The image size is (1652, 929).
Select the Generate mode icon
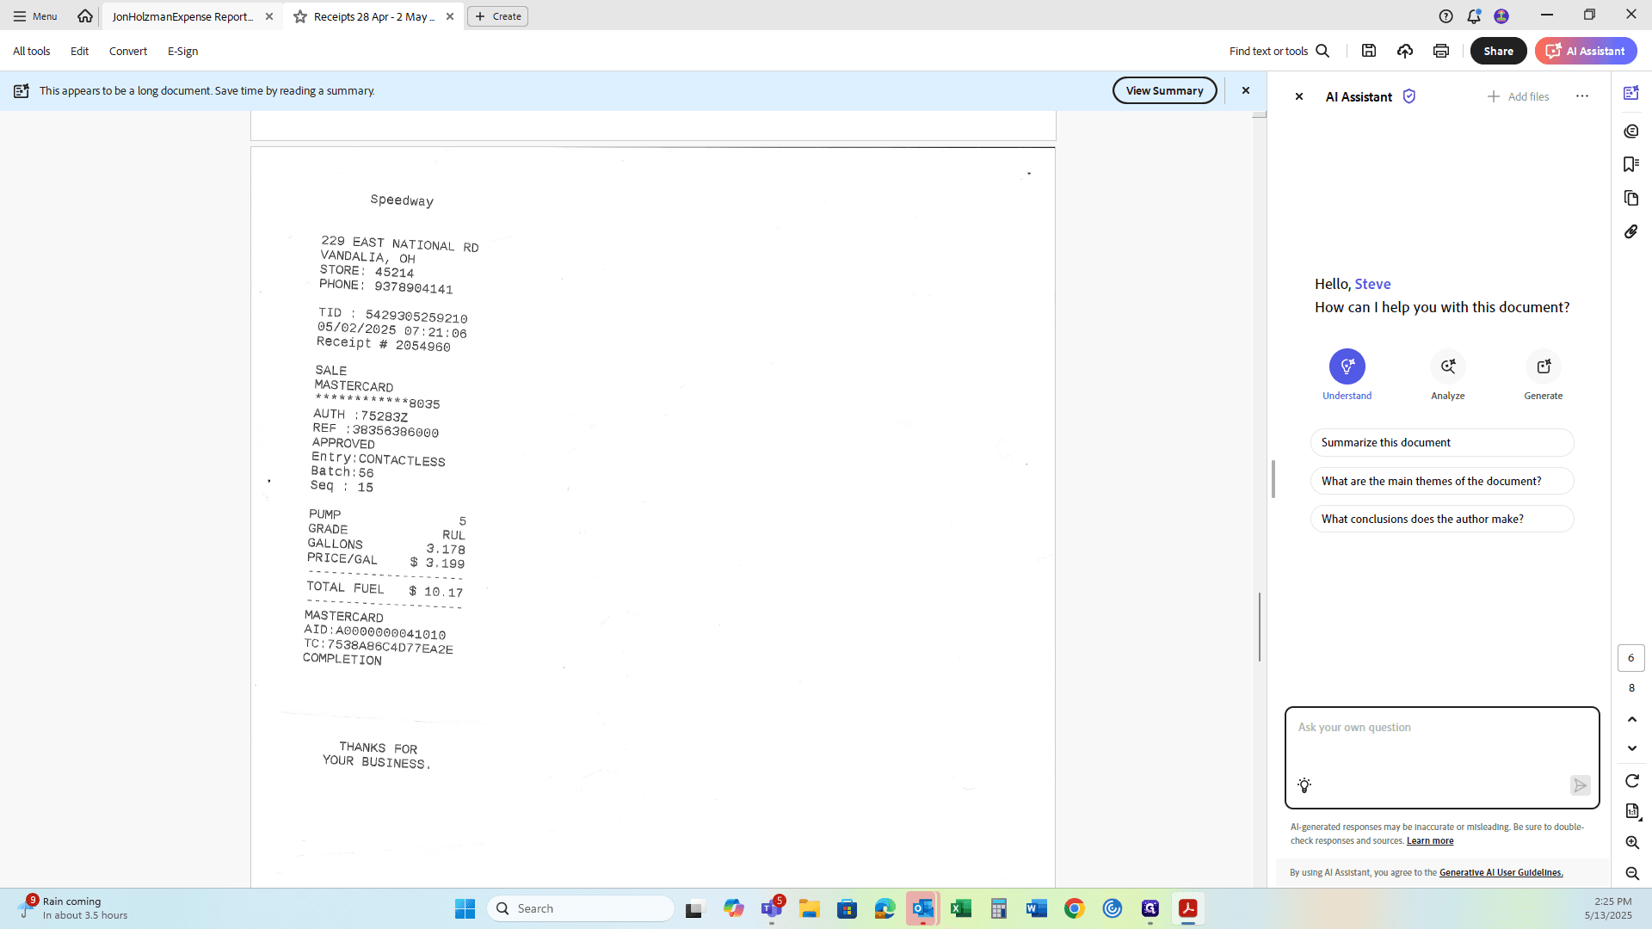1544,366
